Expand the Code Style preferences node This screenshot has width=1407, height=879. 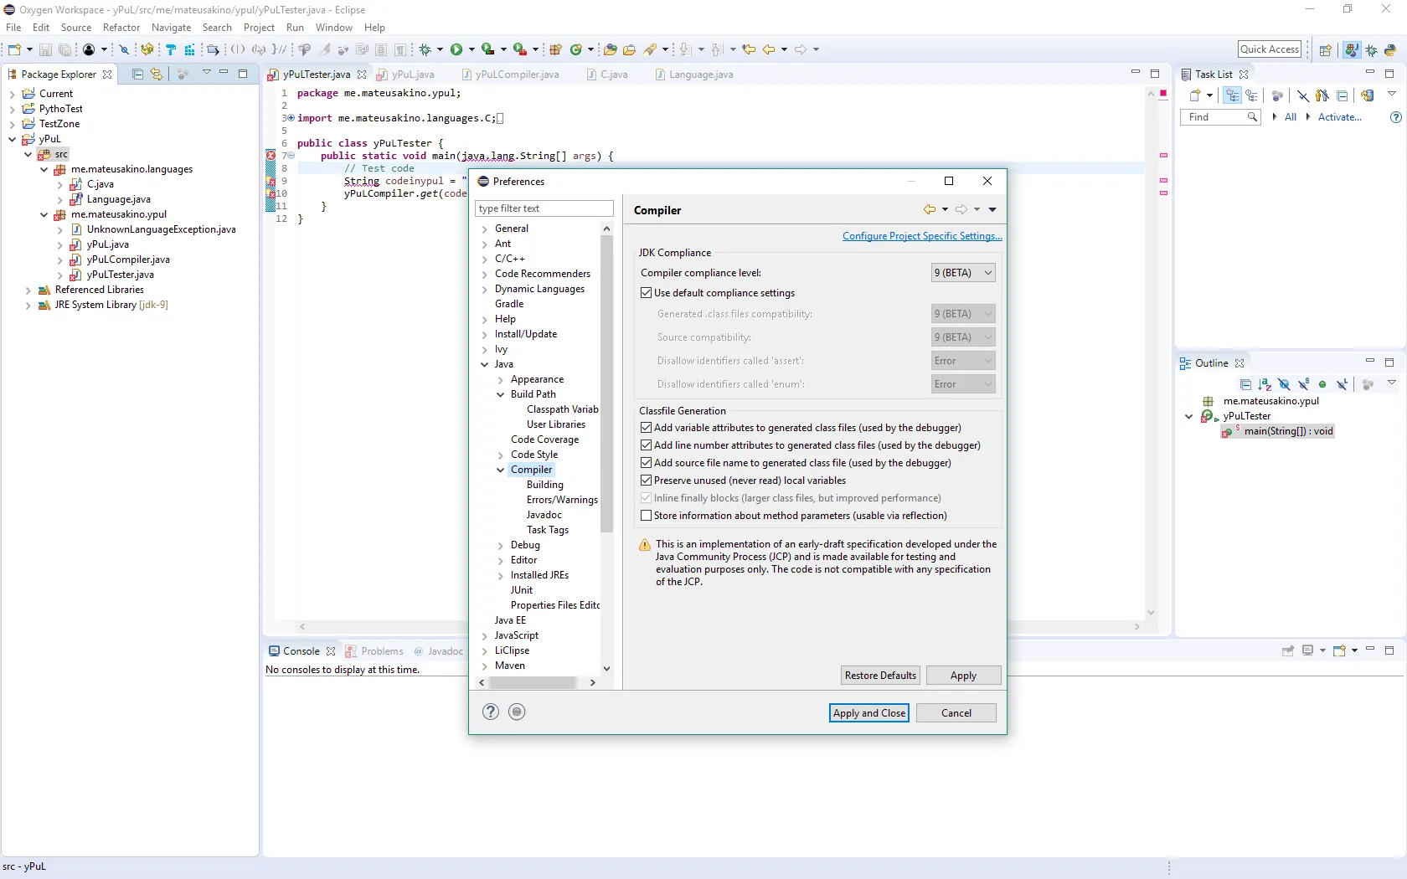point(501,455)
